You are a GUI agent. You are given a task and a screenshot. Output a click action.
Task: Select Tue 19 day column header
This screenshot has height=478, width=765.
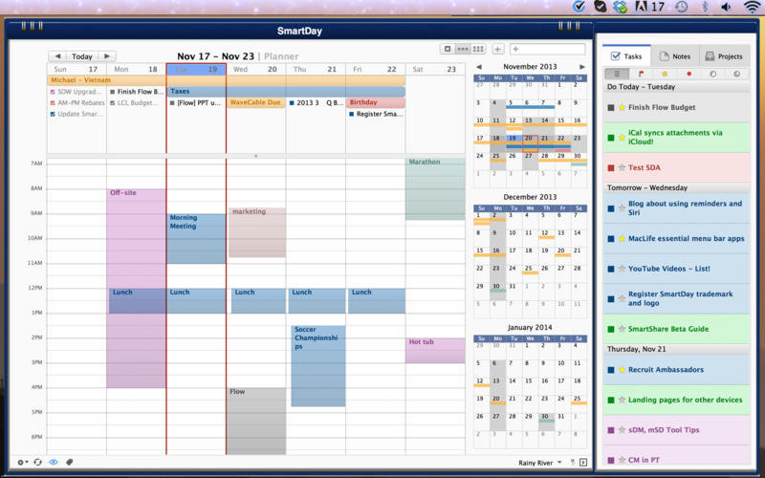coord(196,69)
